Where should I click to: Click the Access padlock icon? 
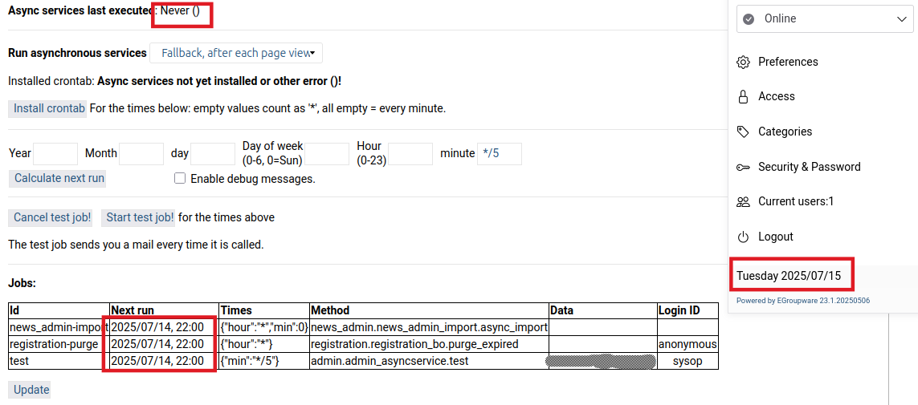click(x=743, y=96)
